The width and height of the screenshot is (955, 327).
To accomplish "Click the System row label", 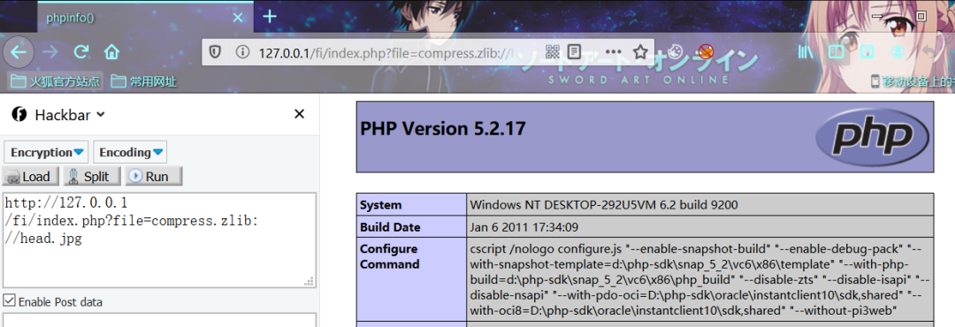I will 380,205.
